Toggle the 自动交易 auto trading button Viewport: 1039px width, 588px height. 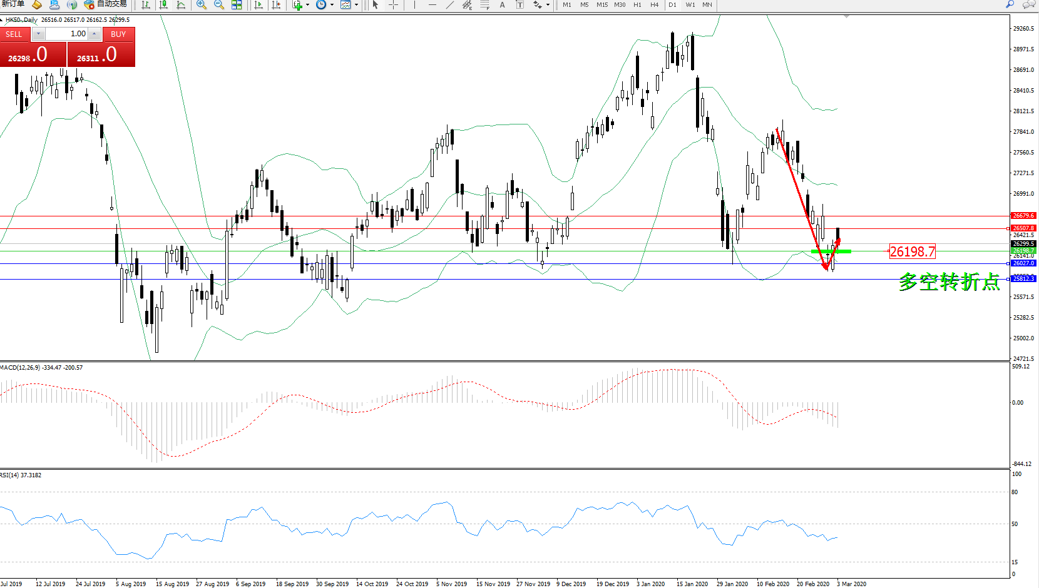(x=106, y=4)
